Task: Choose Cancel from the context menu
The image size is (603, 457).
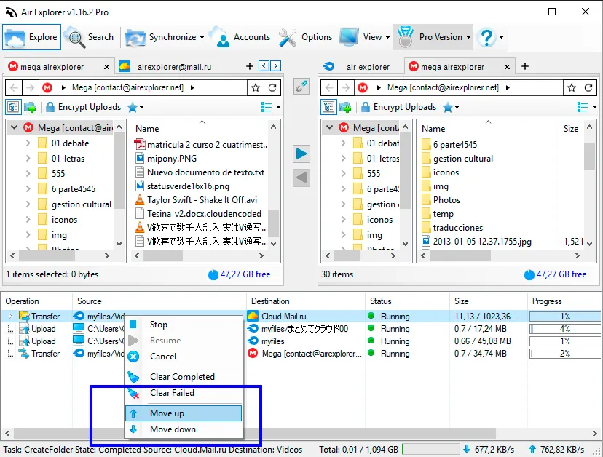Action: 184,357
